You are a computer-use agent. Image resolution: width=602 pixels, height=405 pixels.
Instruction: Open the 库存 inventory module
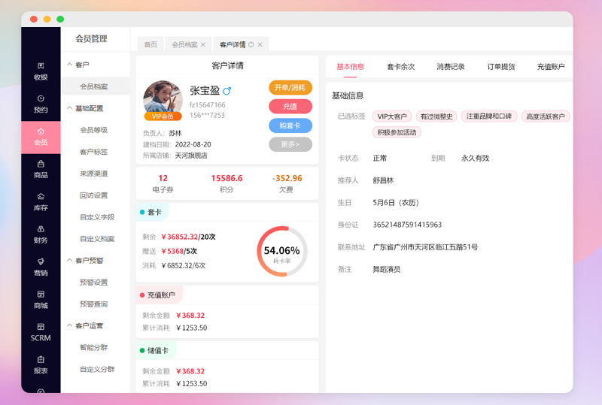[x=41, y=201]
